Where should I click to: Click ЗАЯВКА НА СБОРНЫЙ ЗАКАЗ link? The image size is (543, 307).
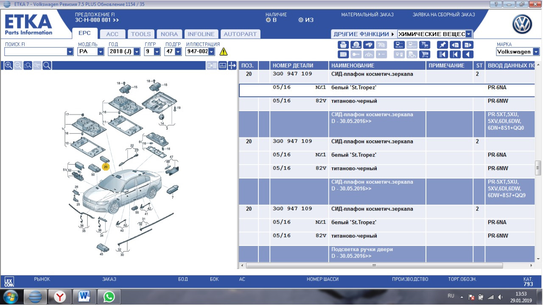(444, 14)
